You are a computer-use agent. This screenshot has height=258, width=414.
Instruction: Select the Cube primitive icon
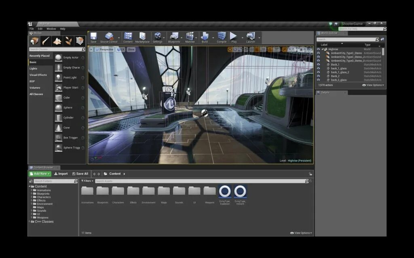[x=58, y=98]
